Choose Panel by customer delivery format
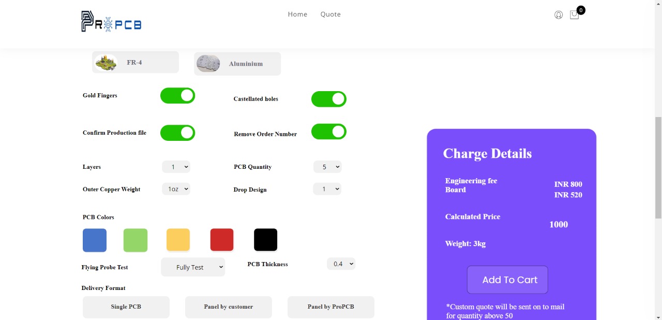 (229, 307)
